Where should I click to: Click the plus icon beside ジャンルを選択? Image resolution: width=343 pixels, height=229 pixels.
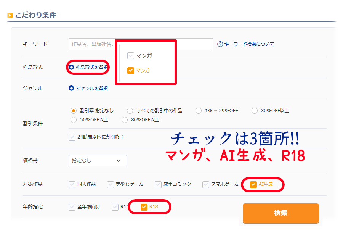click(x=71, y=88)
